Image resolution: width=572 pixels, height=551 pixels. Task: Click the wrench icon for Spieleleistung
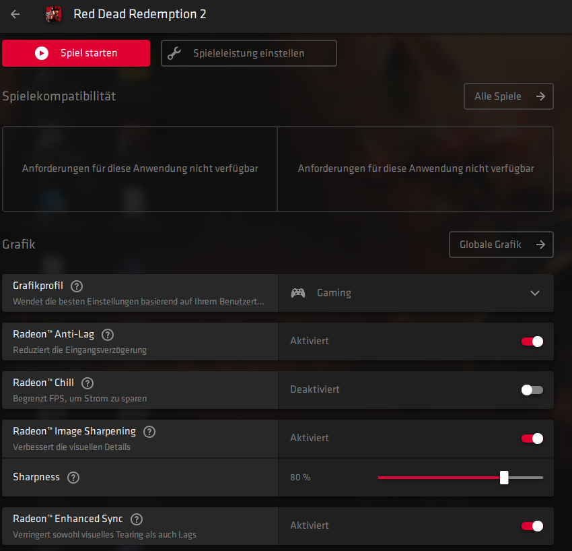click(x=174, y=53)
